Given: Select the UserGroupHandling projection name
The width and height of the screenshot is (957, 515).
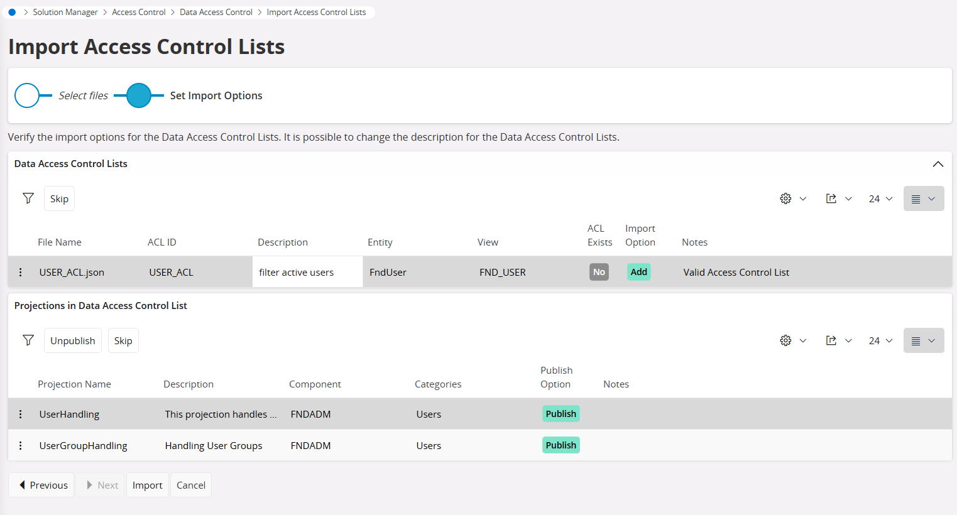Looking at the screenshot, I should pyautogui.click(x=83, y=446).
